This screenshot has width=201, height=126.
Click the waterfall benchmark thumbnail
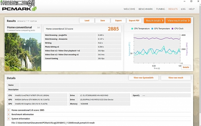pos(23,52)
